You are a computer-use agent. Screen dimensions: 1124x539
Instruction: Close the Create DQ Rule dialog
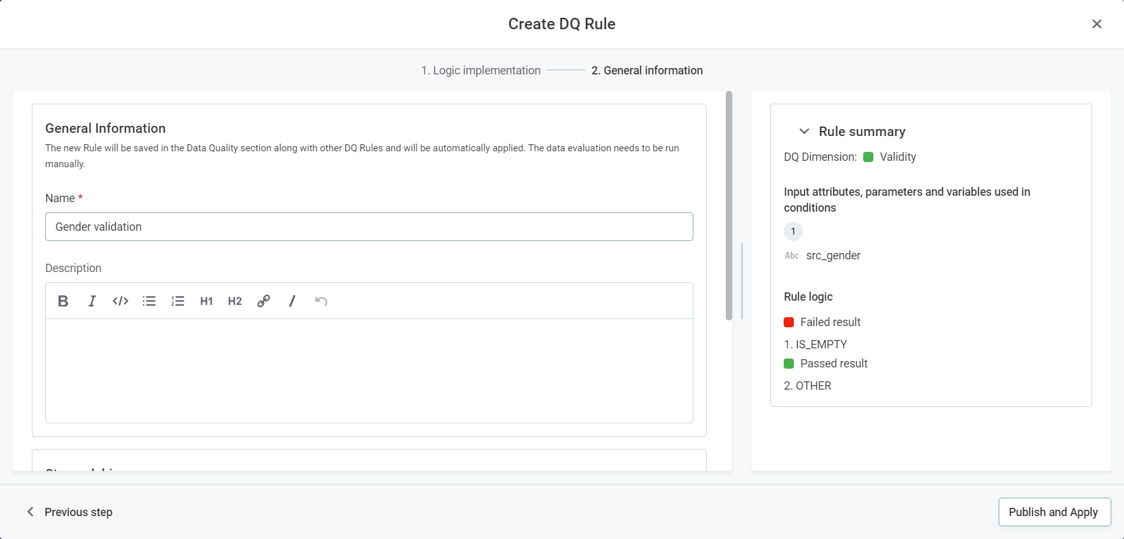coord(1097,24)
